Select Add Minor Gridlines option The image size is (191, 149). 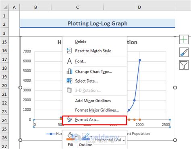pos(93,101)
